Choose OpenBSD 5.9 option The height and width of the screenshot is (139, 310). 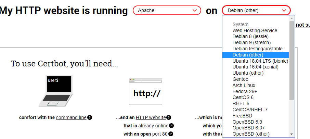click(x=256, y=122)
